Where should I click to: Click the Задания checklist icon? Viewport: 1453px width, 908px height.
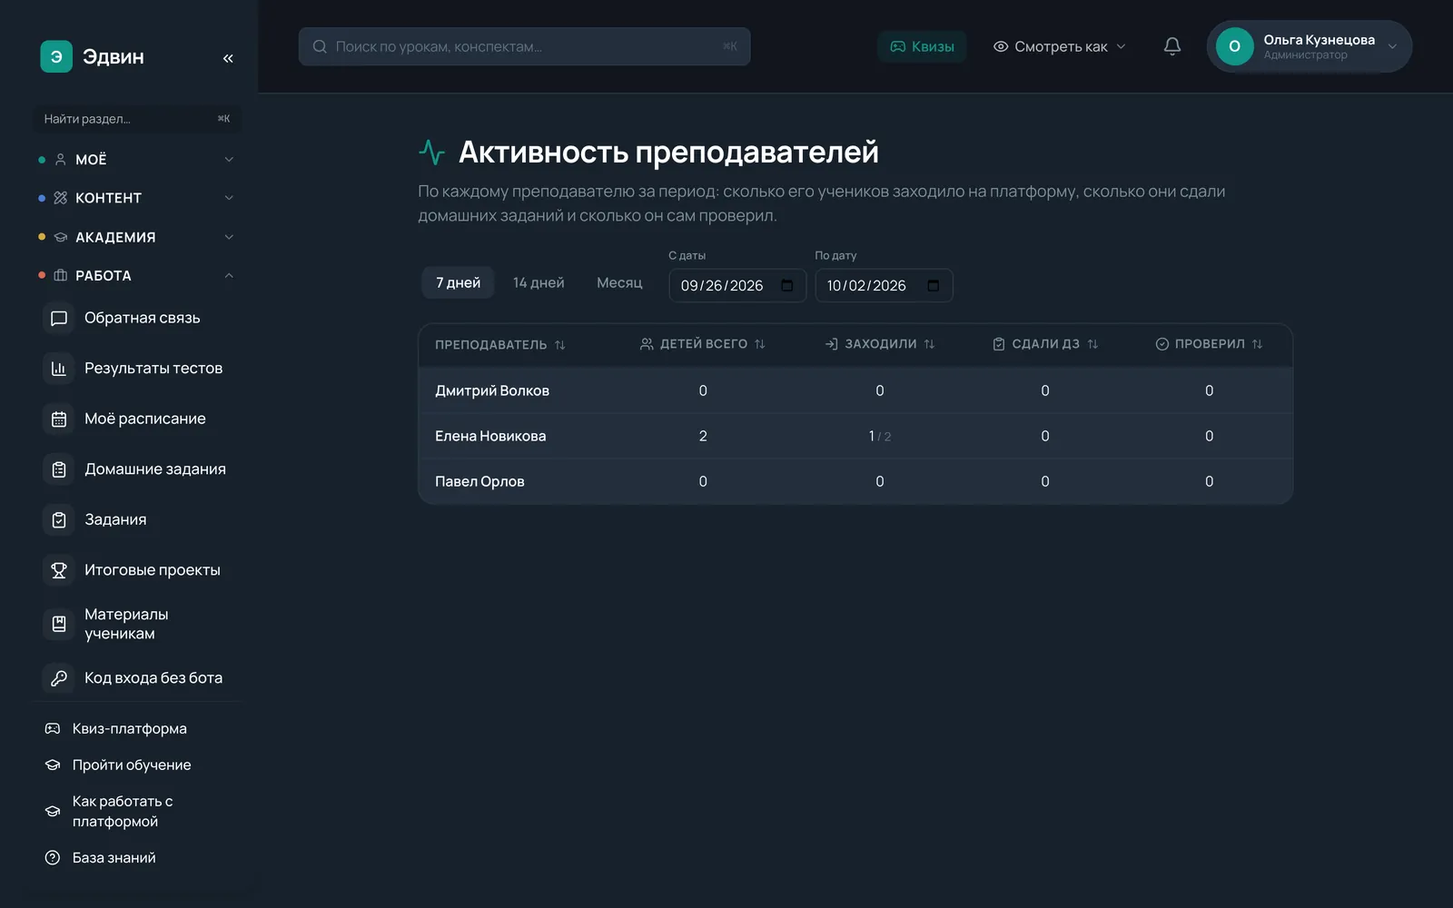59,520
